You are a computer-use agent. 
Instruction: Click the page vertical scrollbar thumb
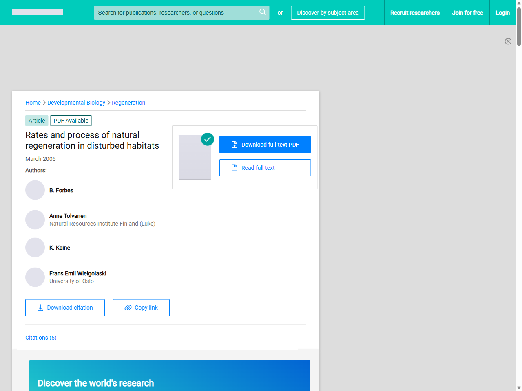click(519, 26)
